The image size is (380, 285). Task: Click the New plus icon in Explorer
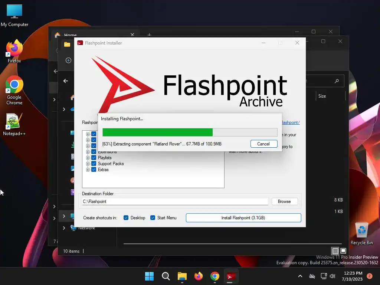point(68,60)
